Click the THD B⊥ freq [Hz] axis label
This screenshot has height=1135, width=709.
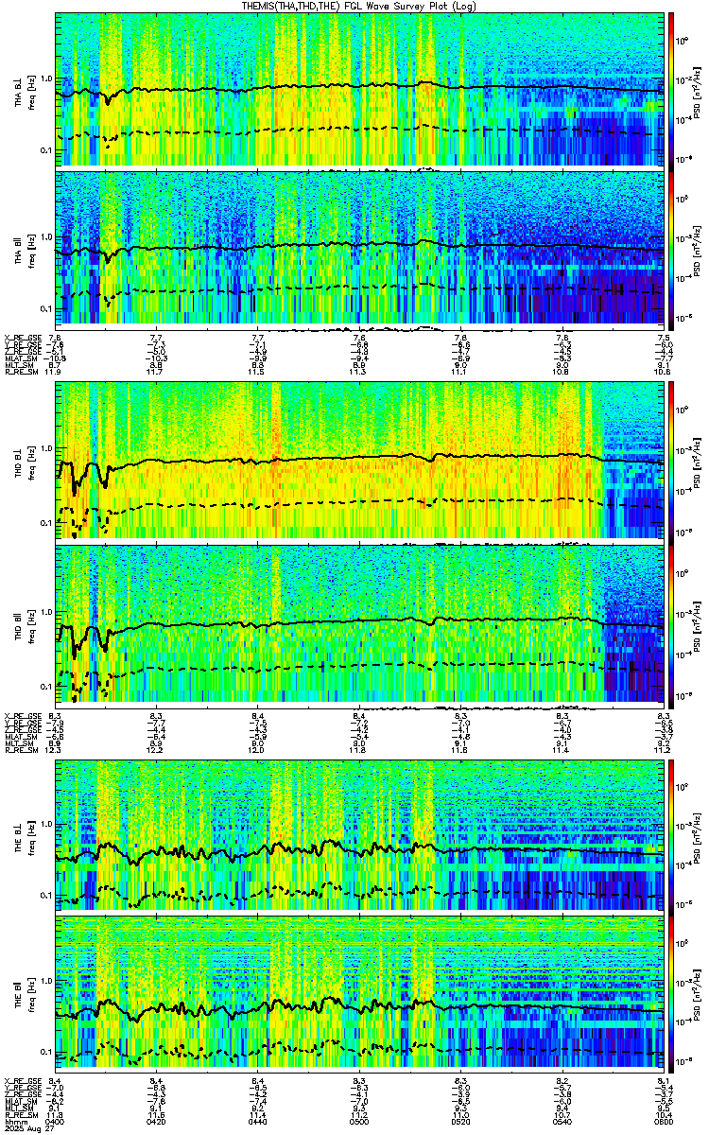pos(24,462)
